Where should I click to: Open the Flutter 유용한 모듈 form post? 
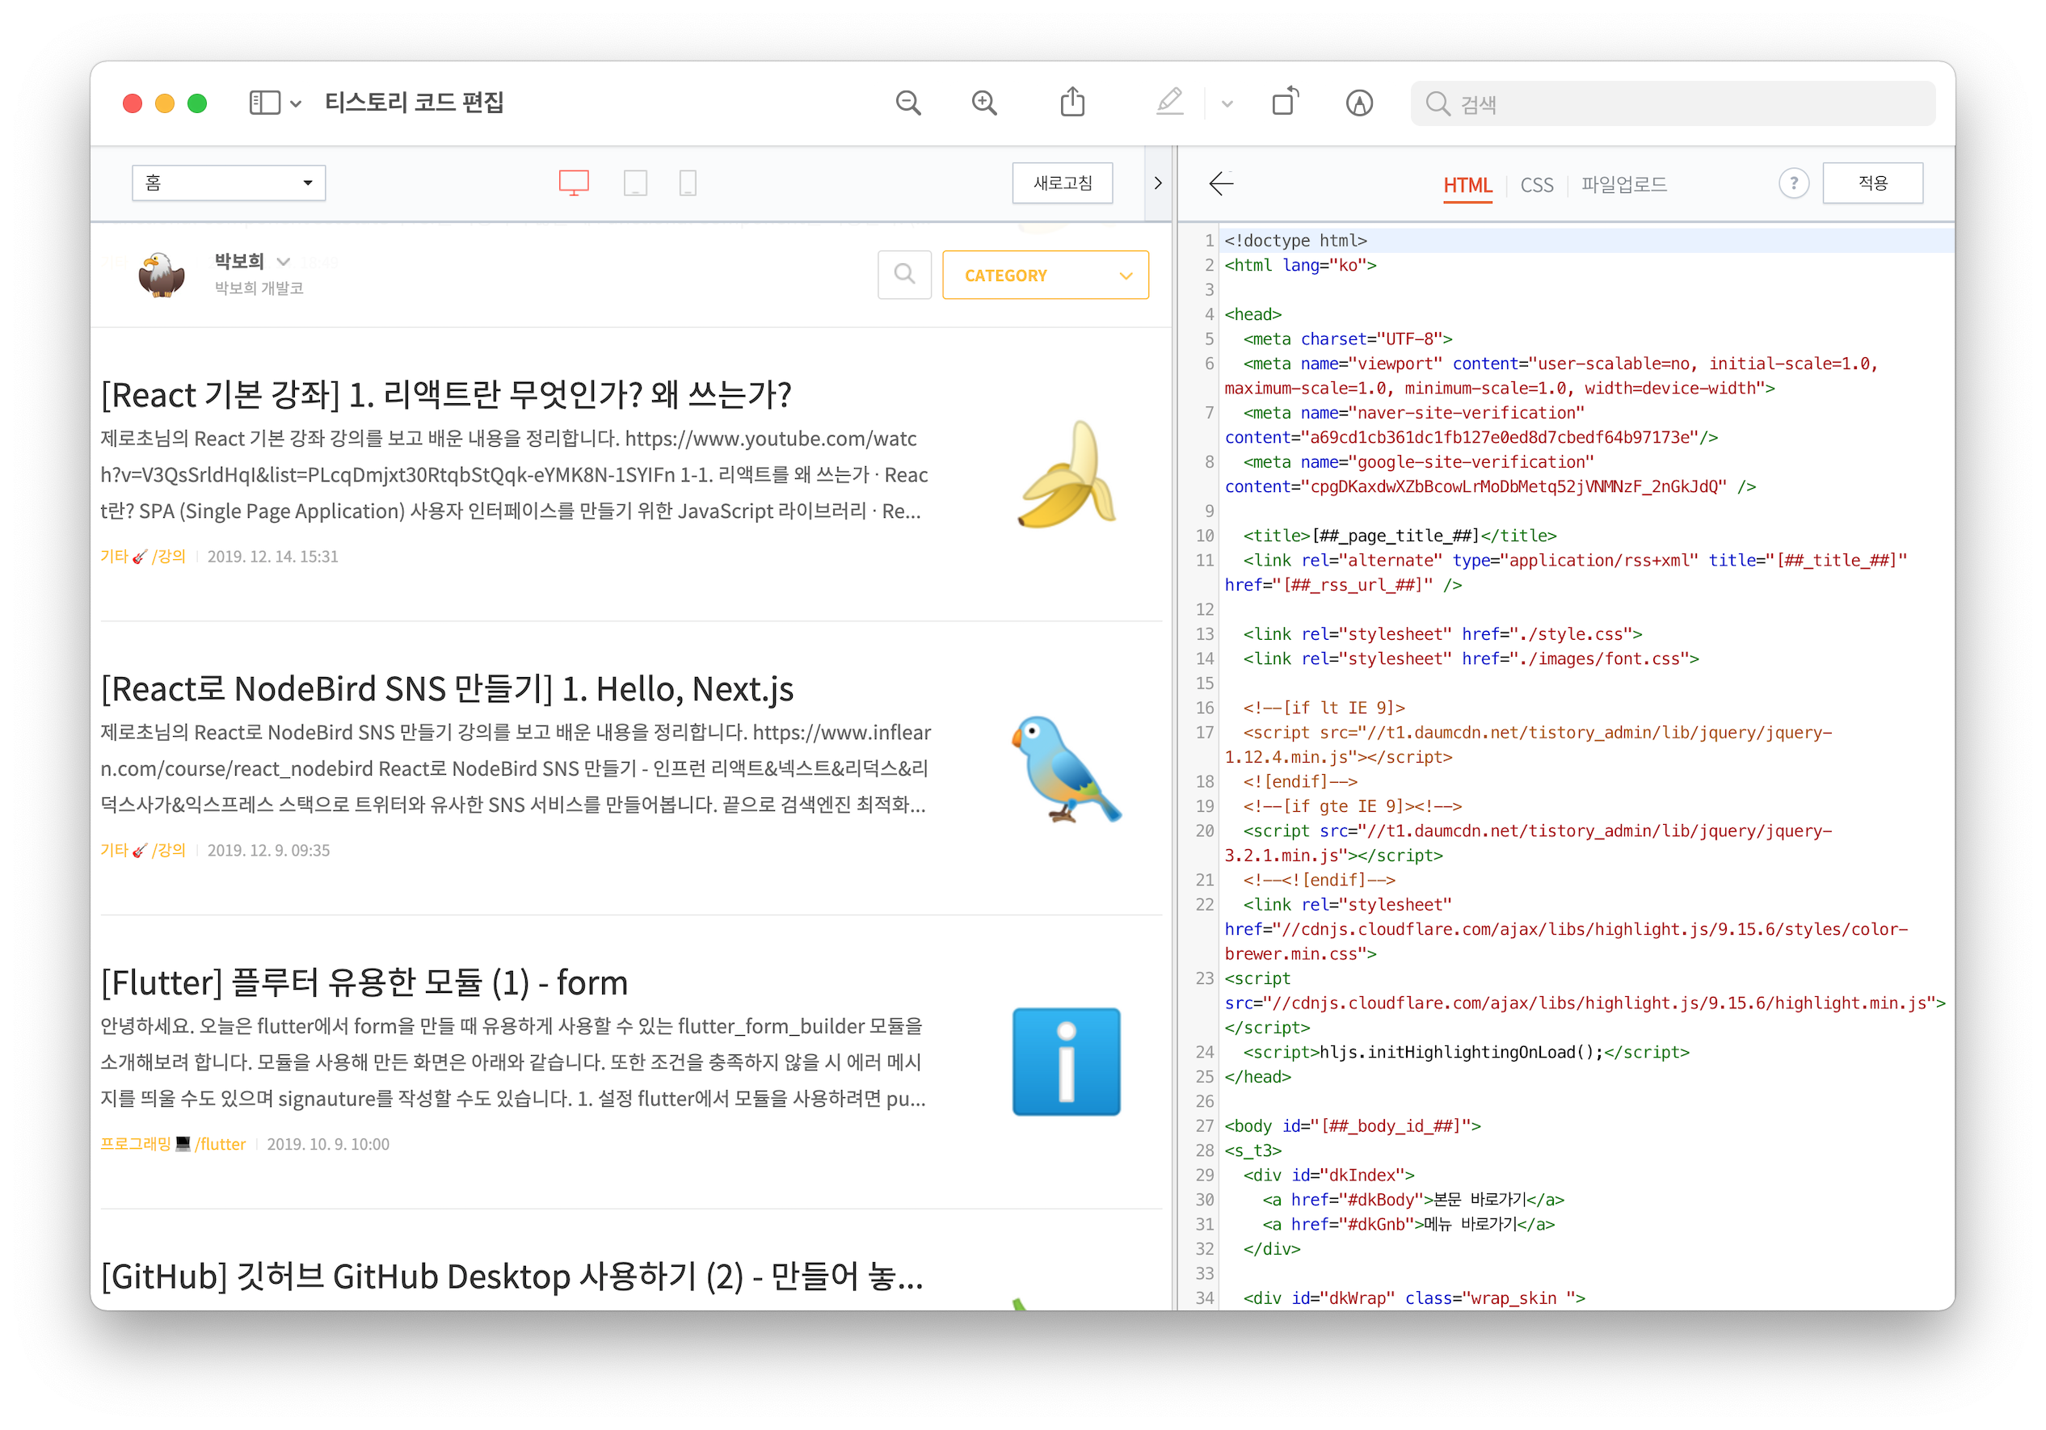(x=364, y=982)
